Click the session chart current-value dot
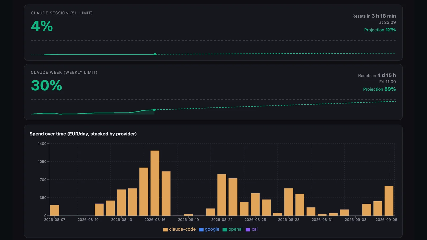427x240 pixels. coord(155,54)
